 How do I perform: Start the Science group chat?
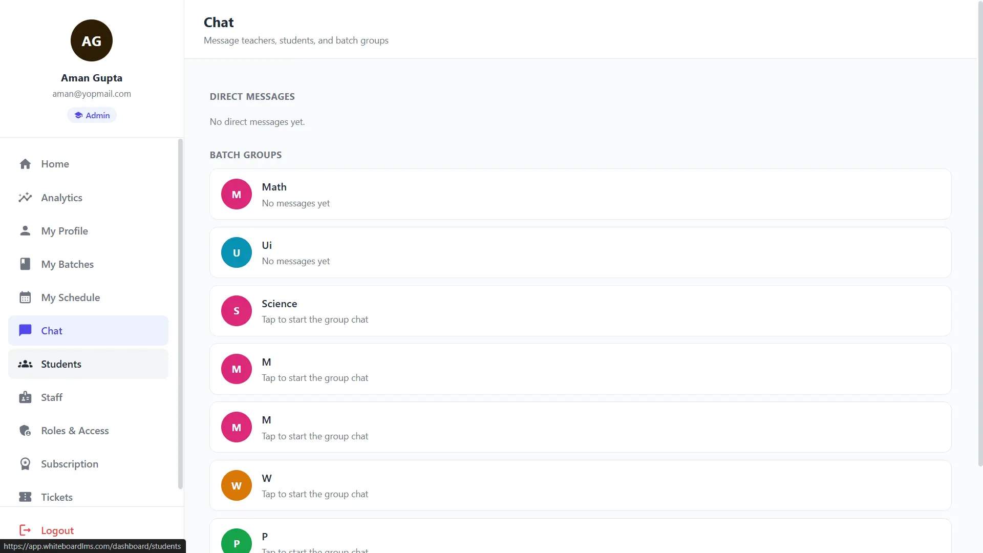tap(580, 311)
